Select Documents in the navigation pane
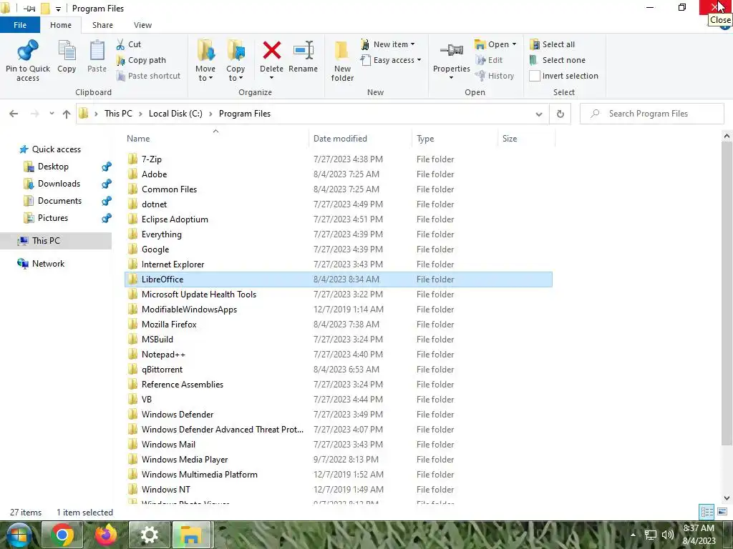Screen dimensions: 733x549 59,201
